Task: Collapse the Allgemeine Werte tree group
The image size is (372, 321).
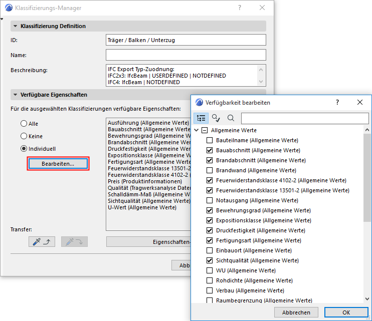Action: pyautogui.click(x=196, y=130)
